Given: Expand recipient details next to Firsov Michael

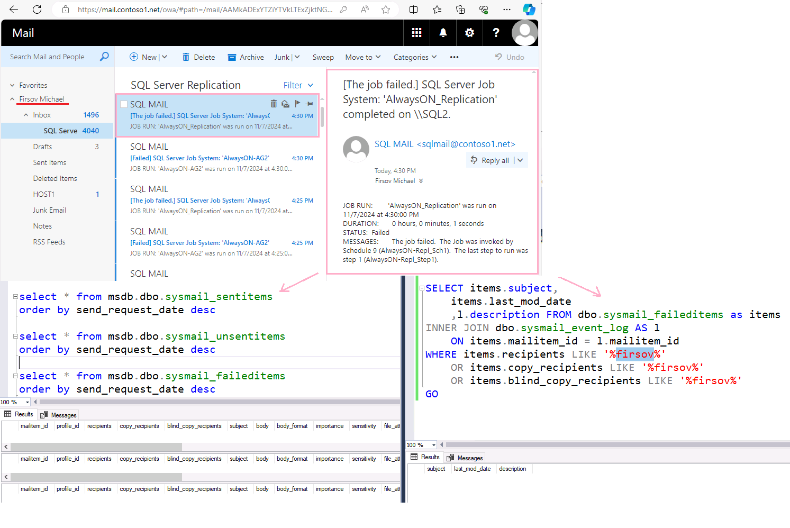Looking at the screenshot, I should tap(421, 181).
